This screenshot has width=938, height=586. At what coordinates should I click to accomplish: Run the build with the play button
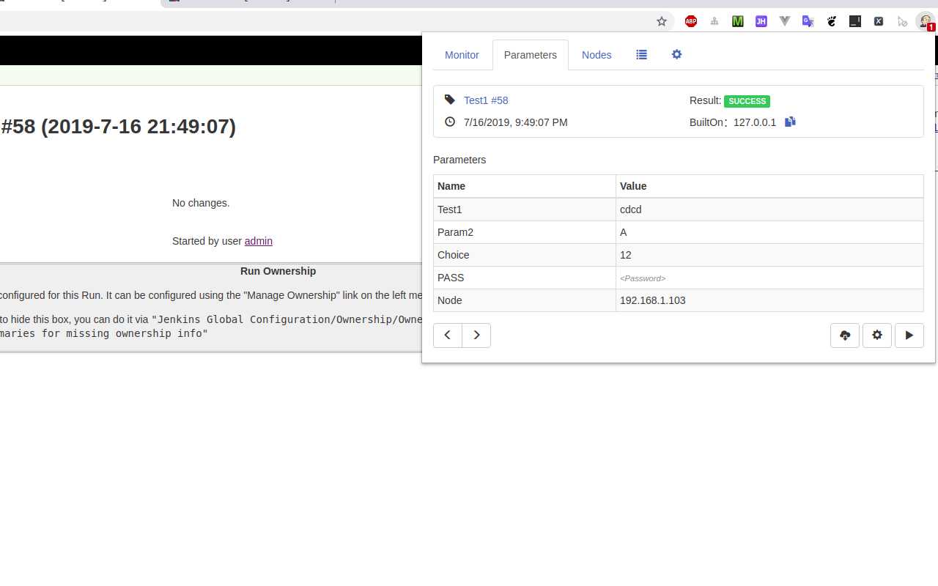[x=909, y=335]
